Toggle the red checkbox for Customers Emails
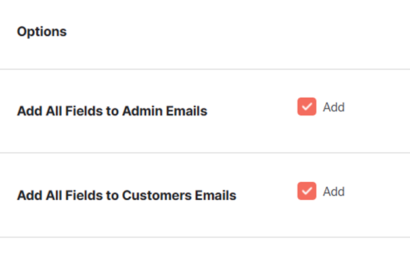This screenshot has height=254, width=410. click(x=307, y=191)
